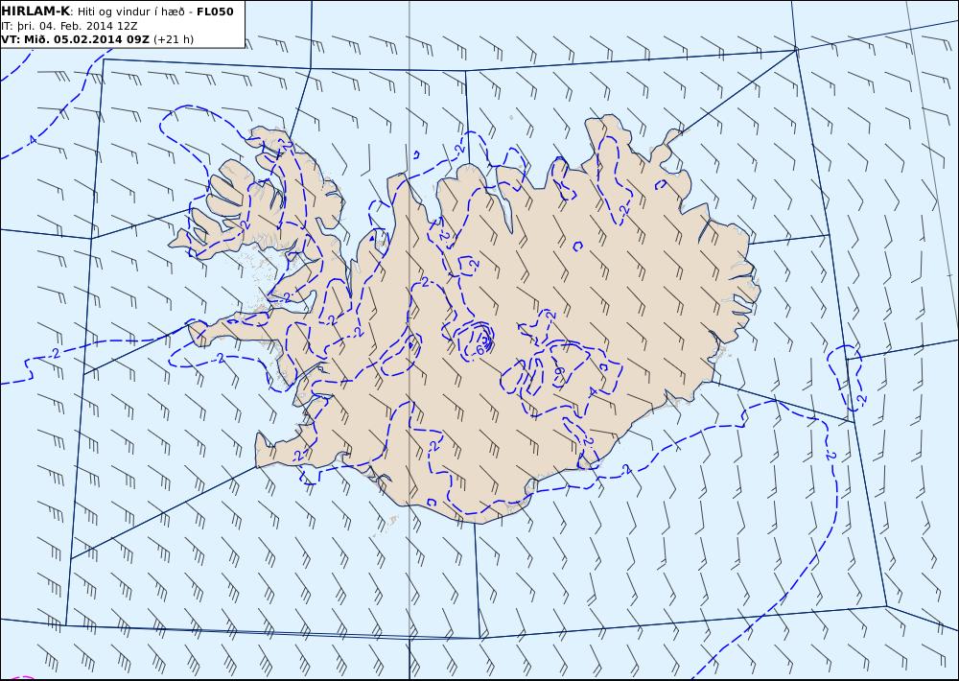Click the valid time 'VT: Mið. 05.02.2014 09Z'
Viewport: 959px width, 681px height.
pyautogui.click(x=75, y=39)
